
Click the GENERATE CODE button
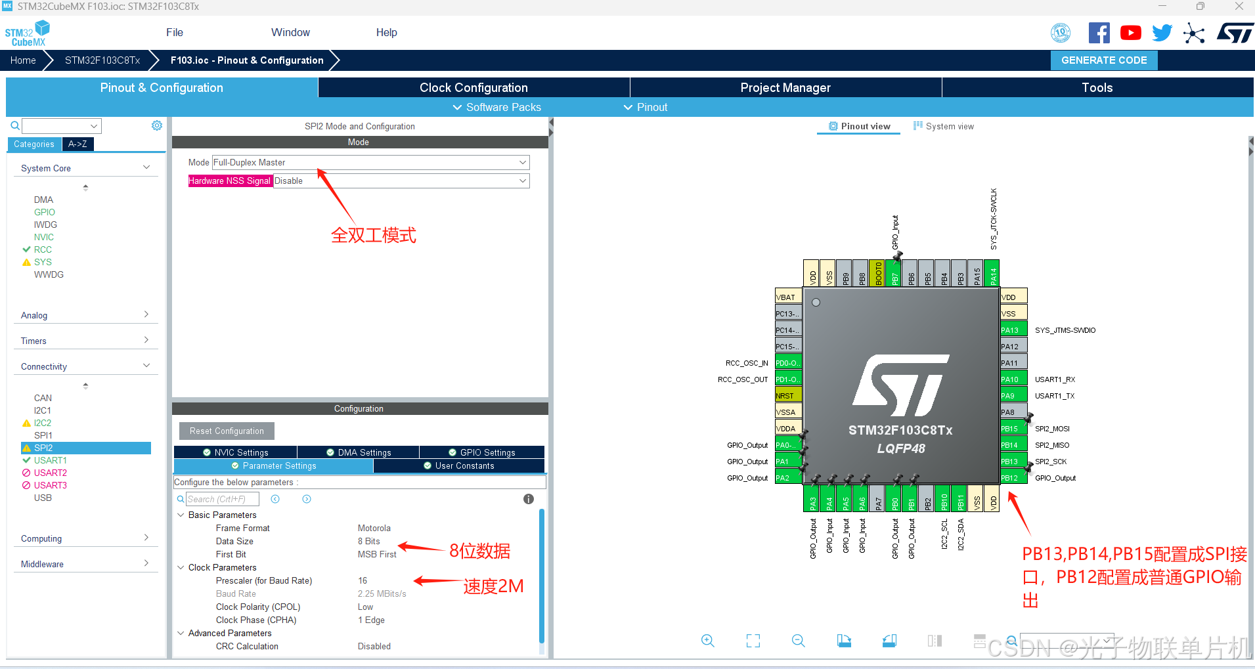pyautogui.click(x=1104, y=60)
